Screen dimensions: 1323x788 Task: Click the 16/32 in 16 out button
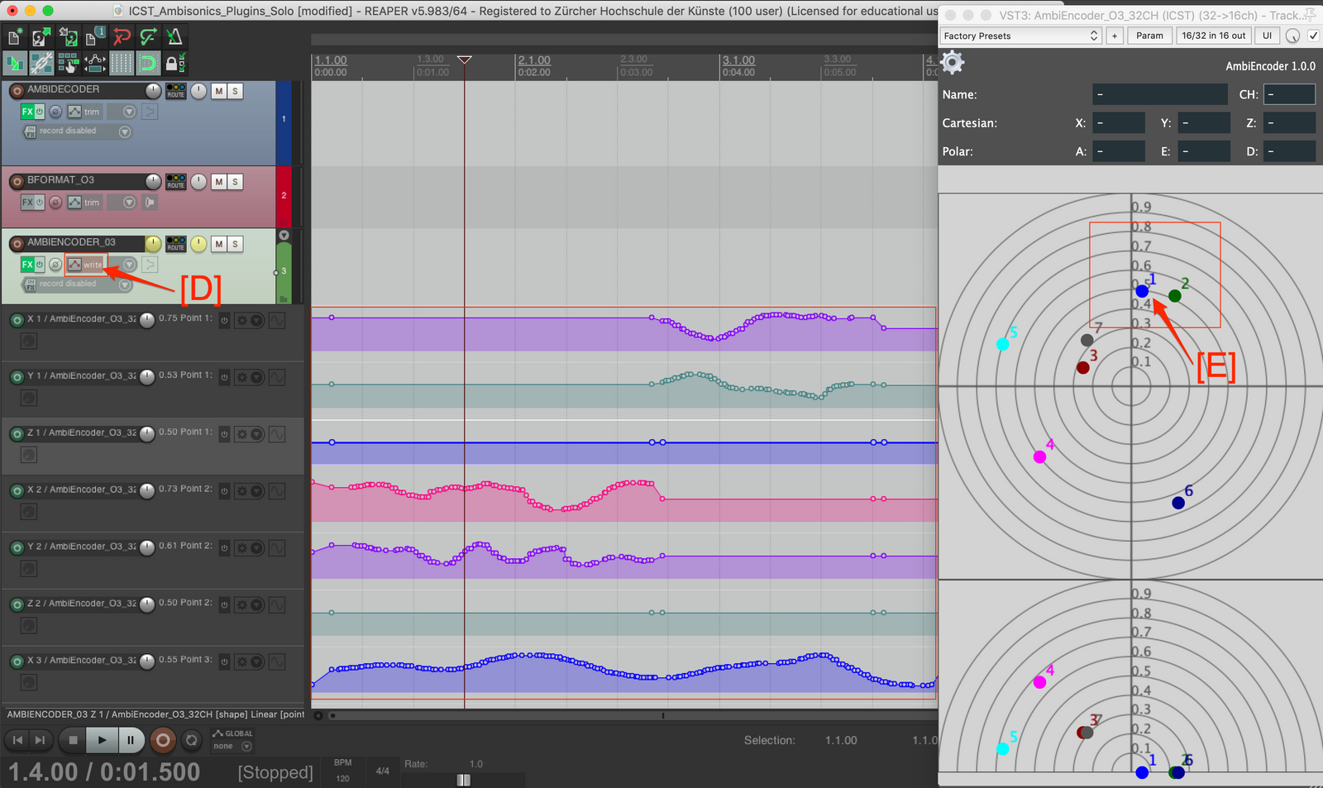(x=1213, y=36)
